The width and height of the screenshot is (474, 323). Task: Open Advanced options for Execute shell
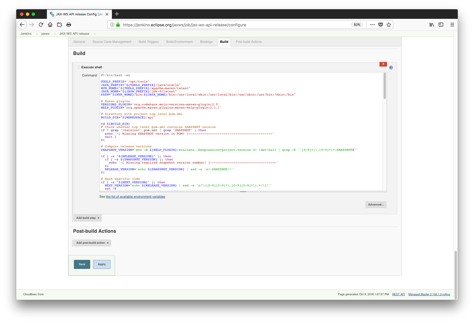click(376, 205)
